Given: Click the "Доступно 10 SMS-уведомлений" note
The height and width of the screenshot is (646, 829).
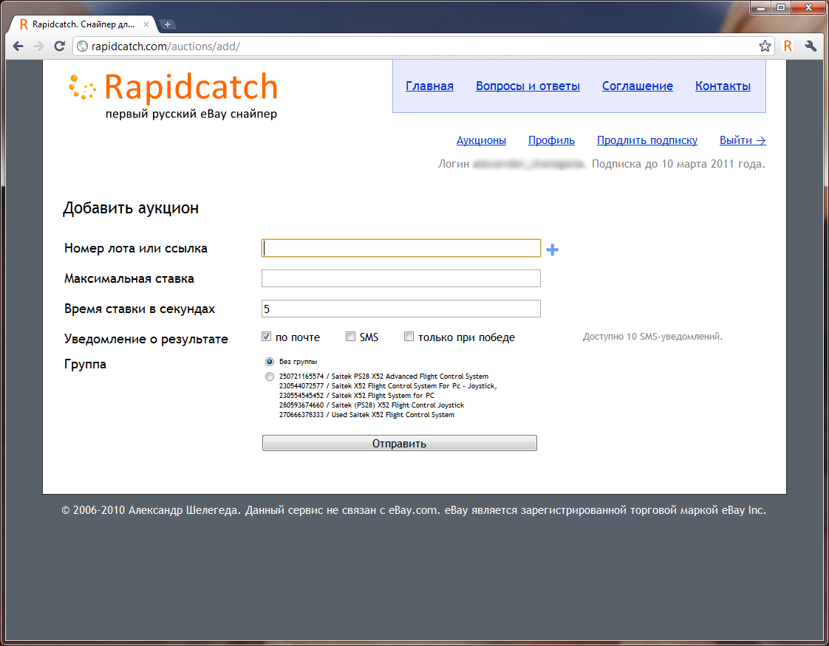Looking at the screenshot, I should tap(652, 337).
